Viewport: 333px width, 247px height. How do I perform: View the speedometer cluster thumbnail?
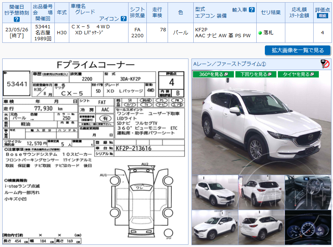pyautogui.click(x=308, y=227)
